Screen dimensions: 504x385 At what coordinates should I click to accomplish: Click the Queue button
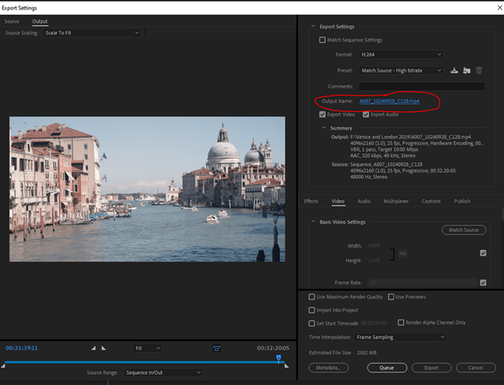pyautogui.click(x=387, y=368)
